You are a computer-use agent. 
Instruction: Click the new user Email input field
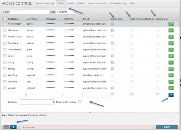(96, 95)
